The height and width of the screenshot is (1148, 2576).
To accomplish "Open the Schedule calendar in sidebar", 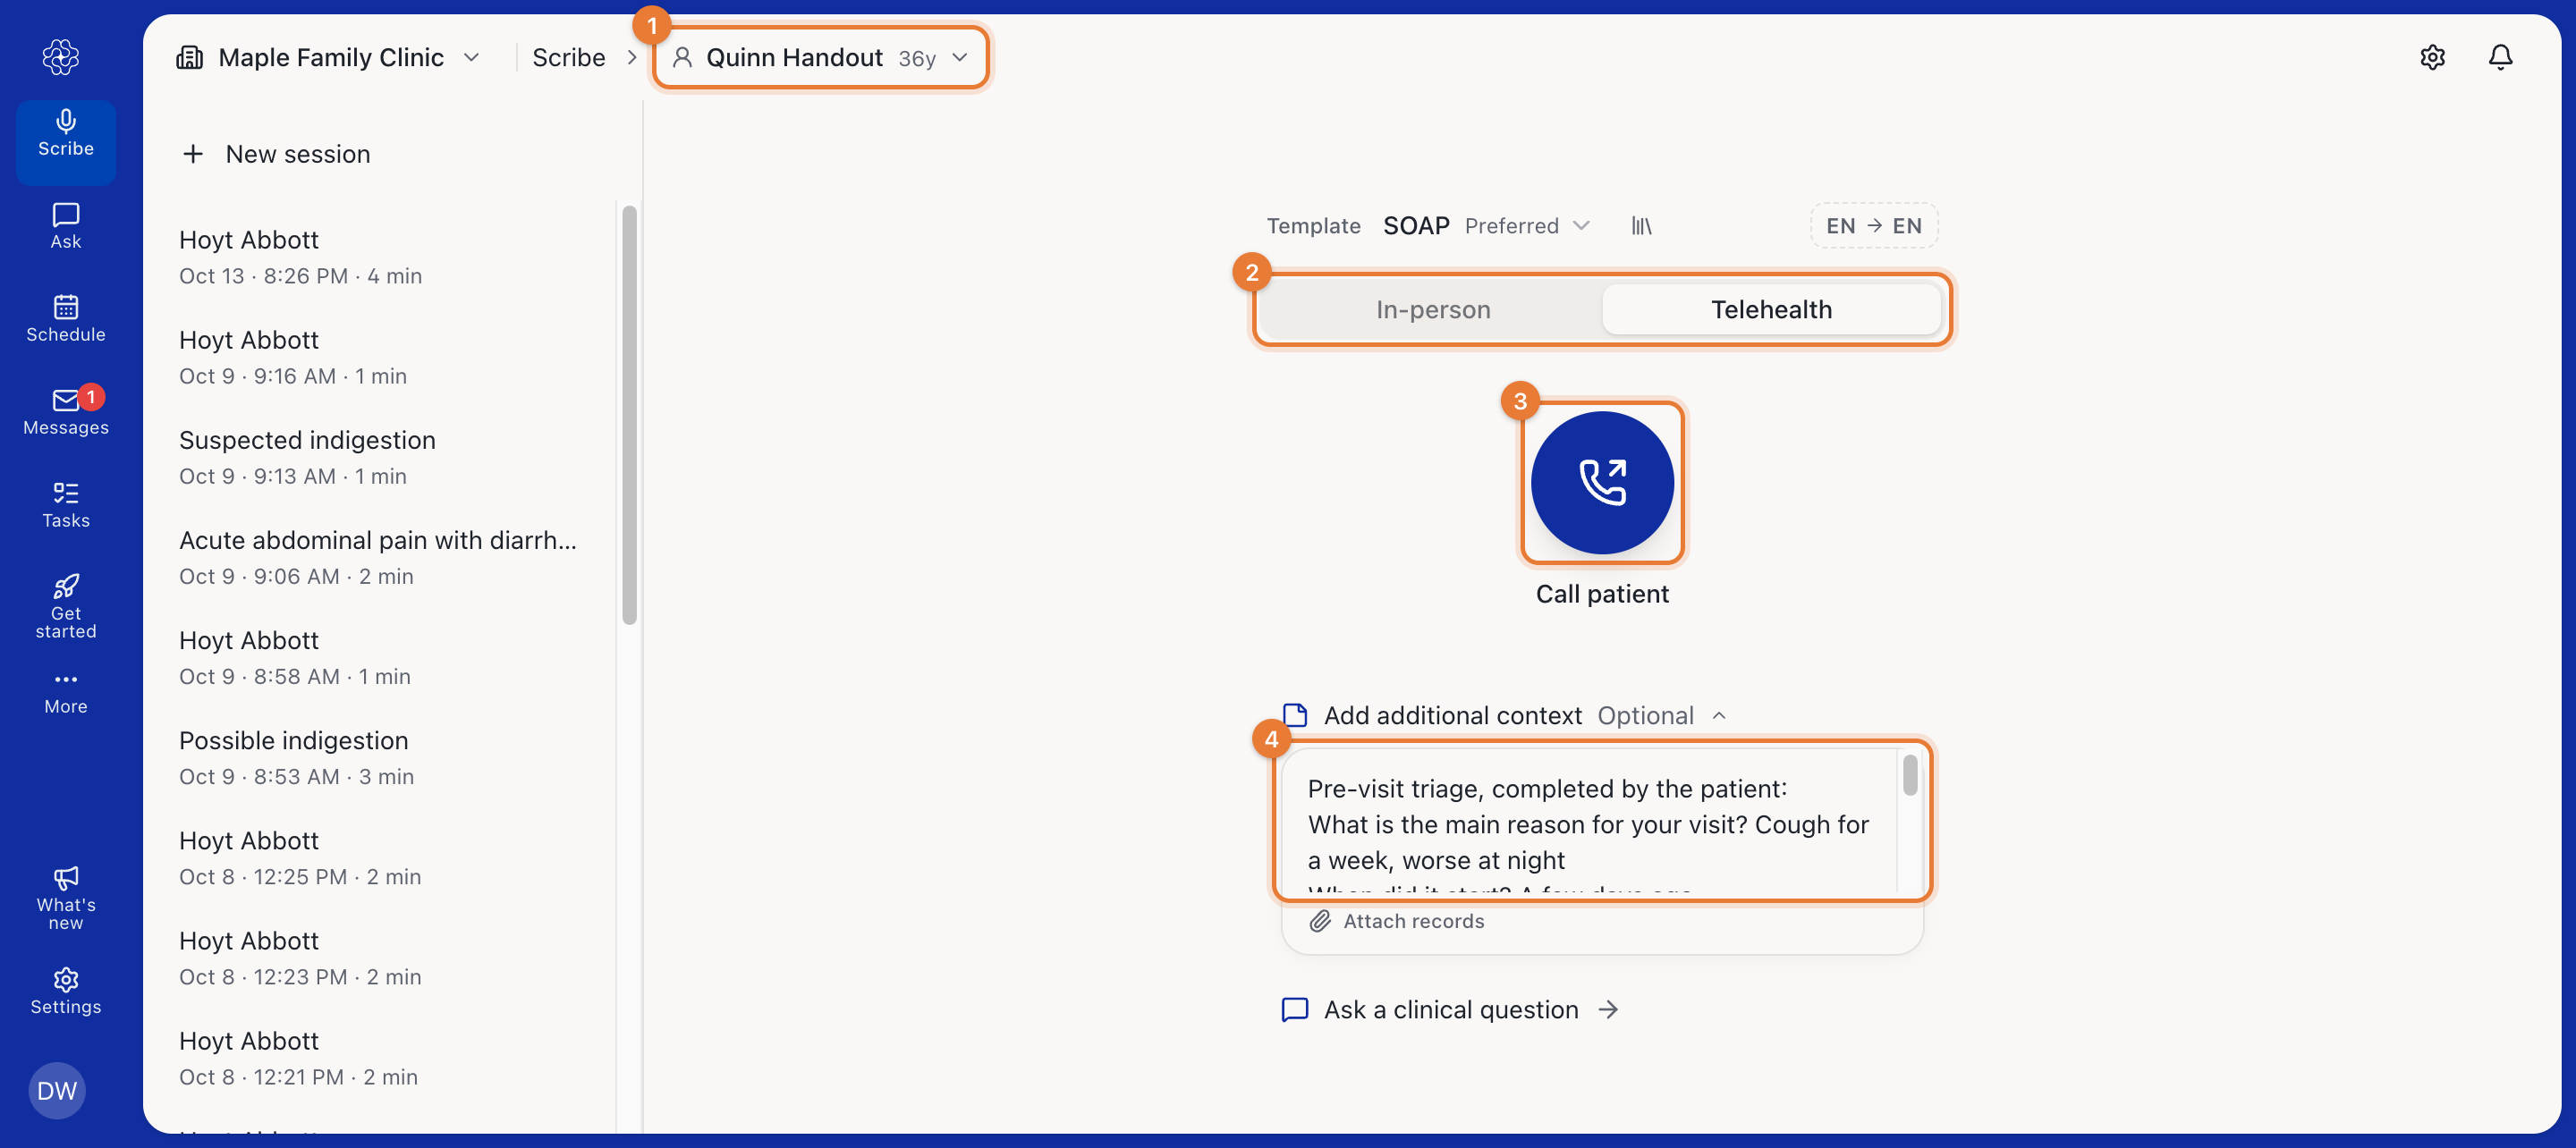I will point(66,320).
